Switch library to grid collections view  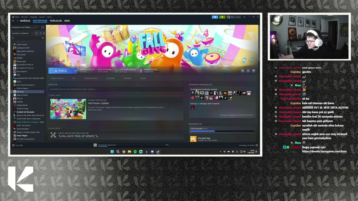43,27
